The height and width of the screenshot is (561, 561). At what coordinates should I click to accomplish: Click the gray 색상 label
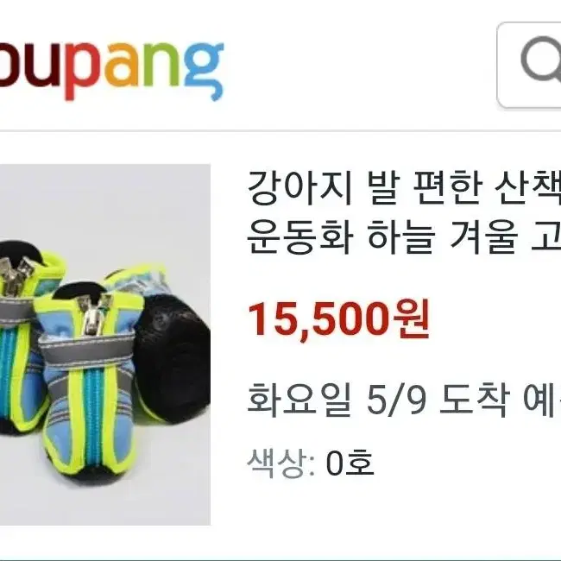coord(278,463)
